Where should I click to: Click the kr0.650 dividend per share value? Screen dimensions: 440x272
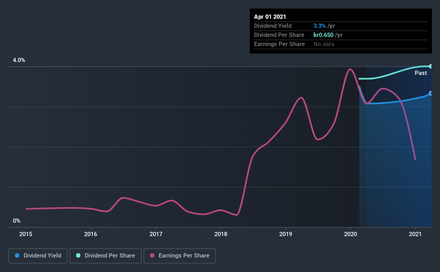[323, 35]
